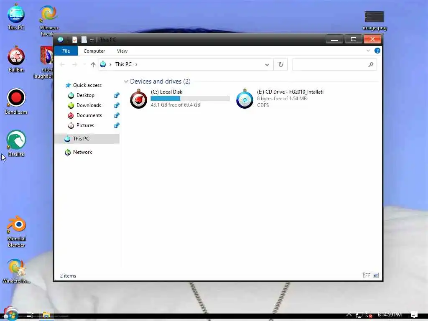This screenshot has width=428, height=321.
Task: Switch to the Large icons view layout
Action: (x=376, y=275)
